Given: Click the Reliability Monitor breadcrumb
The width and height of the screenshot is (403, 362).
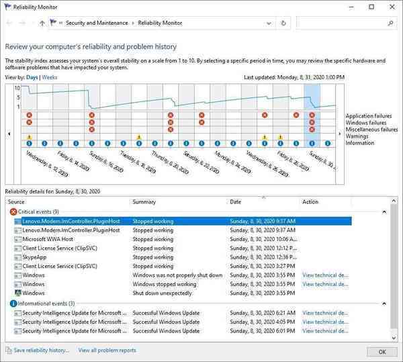Looking at the screenshot, I should (x=160, y=23).
